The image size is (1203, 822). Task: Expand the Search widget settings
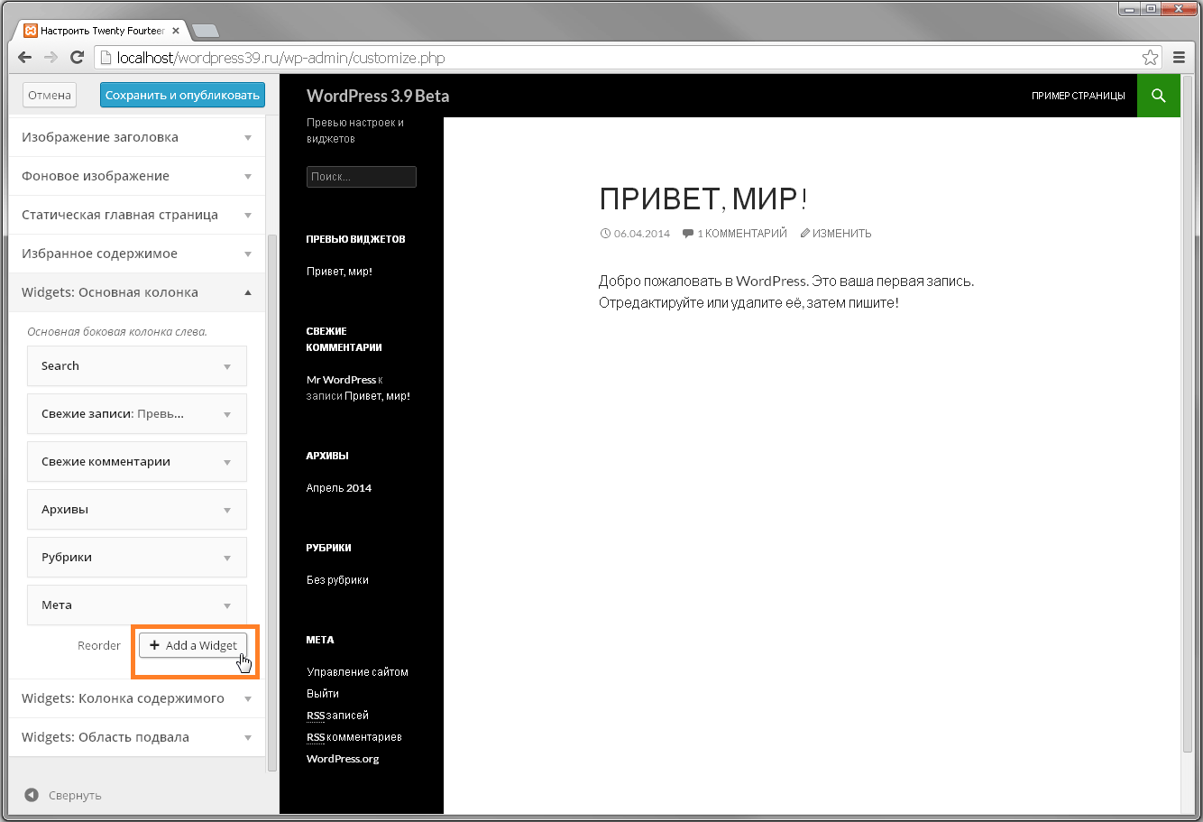click(137, 365)
